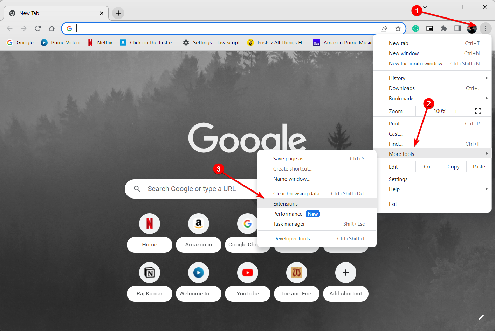Bookmark this page with the star icon
The image size is (495, 331).
pyautogui.click(x=397, y=28)
